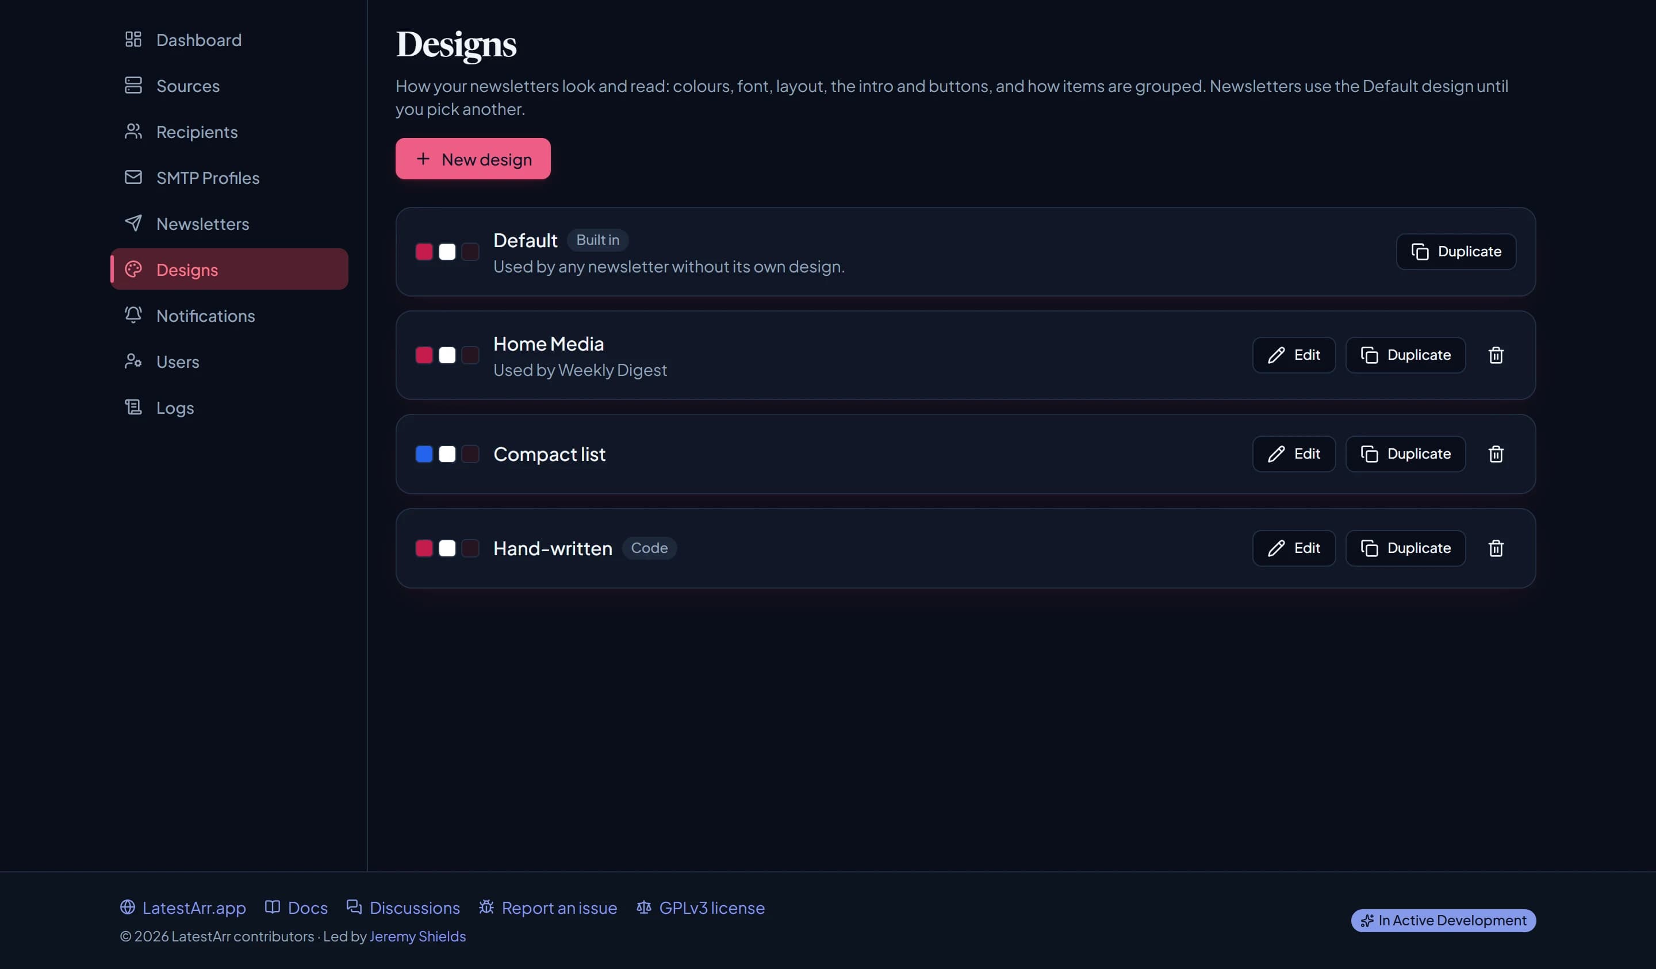Click the 'Used by Weekly Digest' text
The image size is (1656, 969).
coord(580,370)
